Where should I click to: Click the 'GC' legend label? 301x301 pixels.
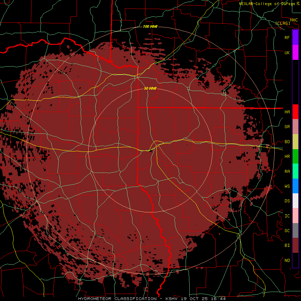coord(287,231)
